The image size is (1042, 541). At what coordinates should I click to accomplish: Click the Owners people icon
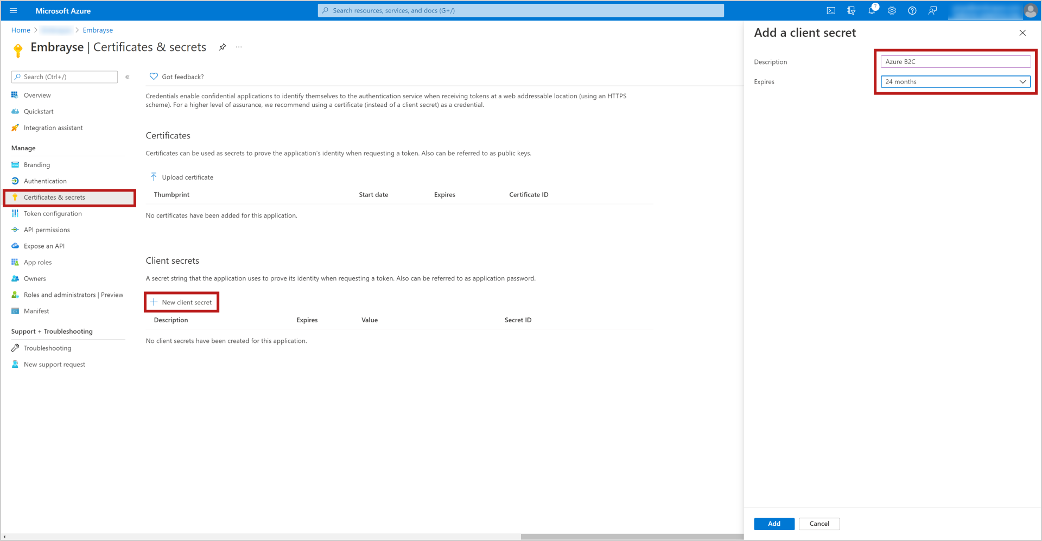click(15, 279)
